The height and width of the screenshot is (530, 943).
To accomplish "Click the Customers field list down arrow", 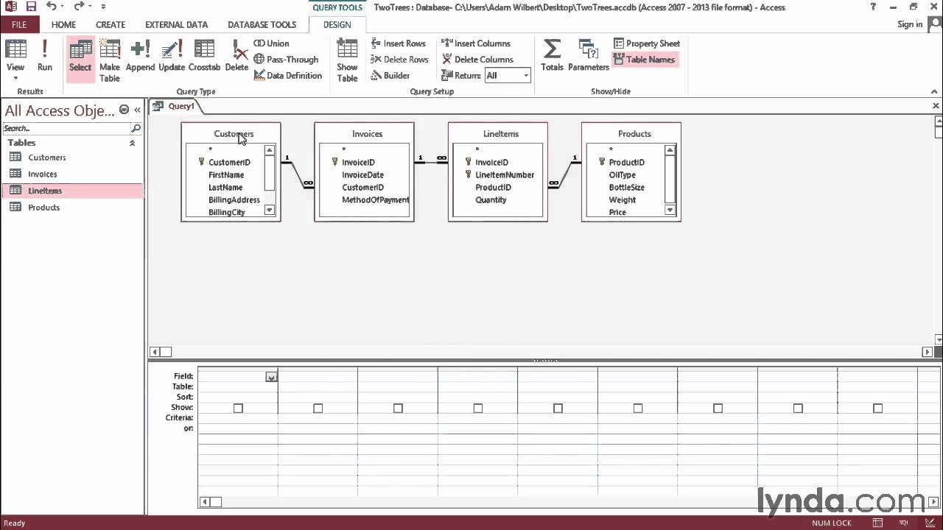I will [x=269, y=210].
